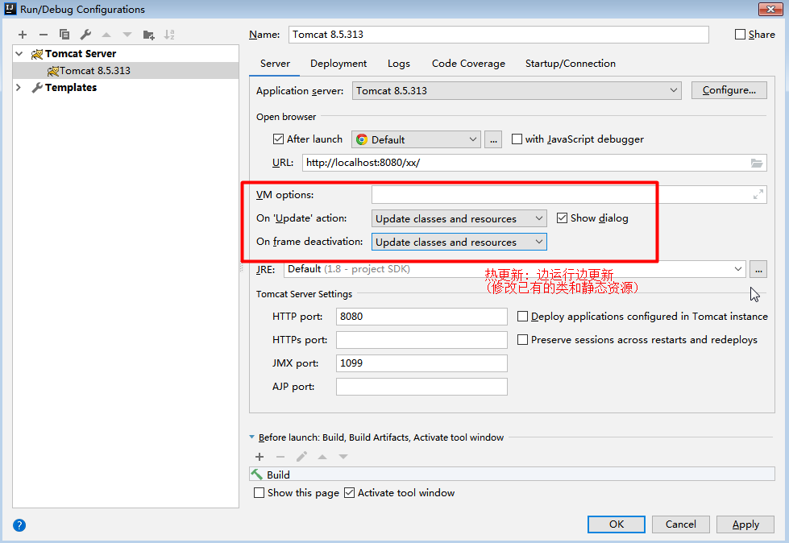Copy configuration using duplicate icon
The width and height of the screenshot is (789, 543).
pos(64,35)
